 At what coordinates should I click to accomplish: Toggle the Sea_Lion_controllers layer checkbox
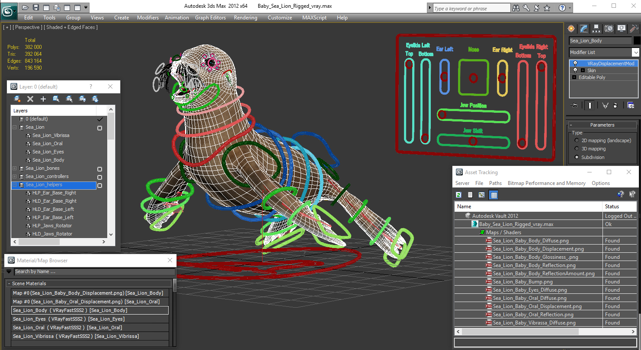pyautogui.click(x=99, y=177)
